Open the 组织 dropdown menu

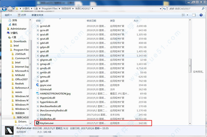[x=8, y=15]
